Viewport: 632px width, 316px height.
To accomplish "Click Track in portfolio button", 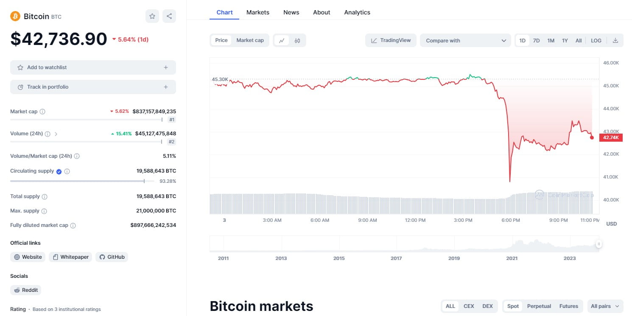I will click(93, 87).
